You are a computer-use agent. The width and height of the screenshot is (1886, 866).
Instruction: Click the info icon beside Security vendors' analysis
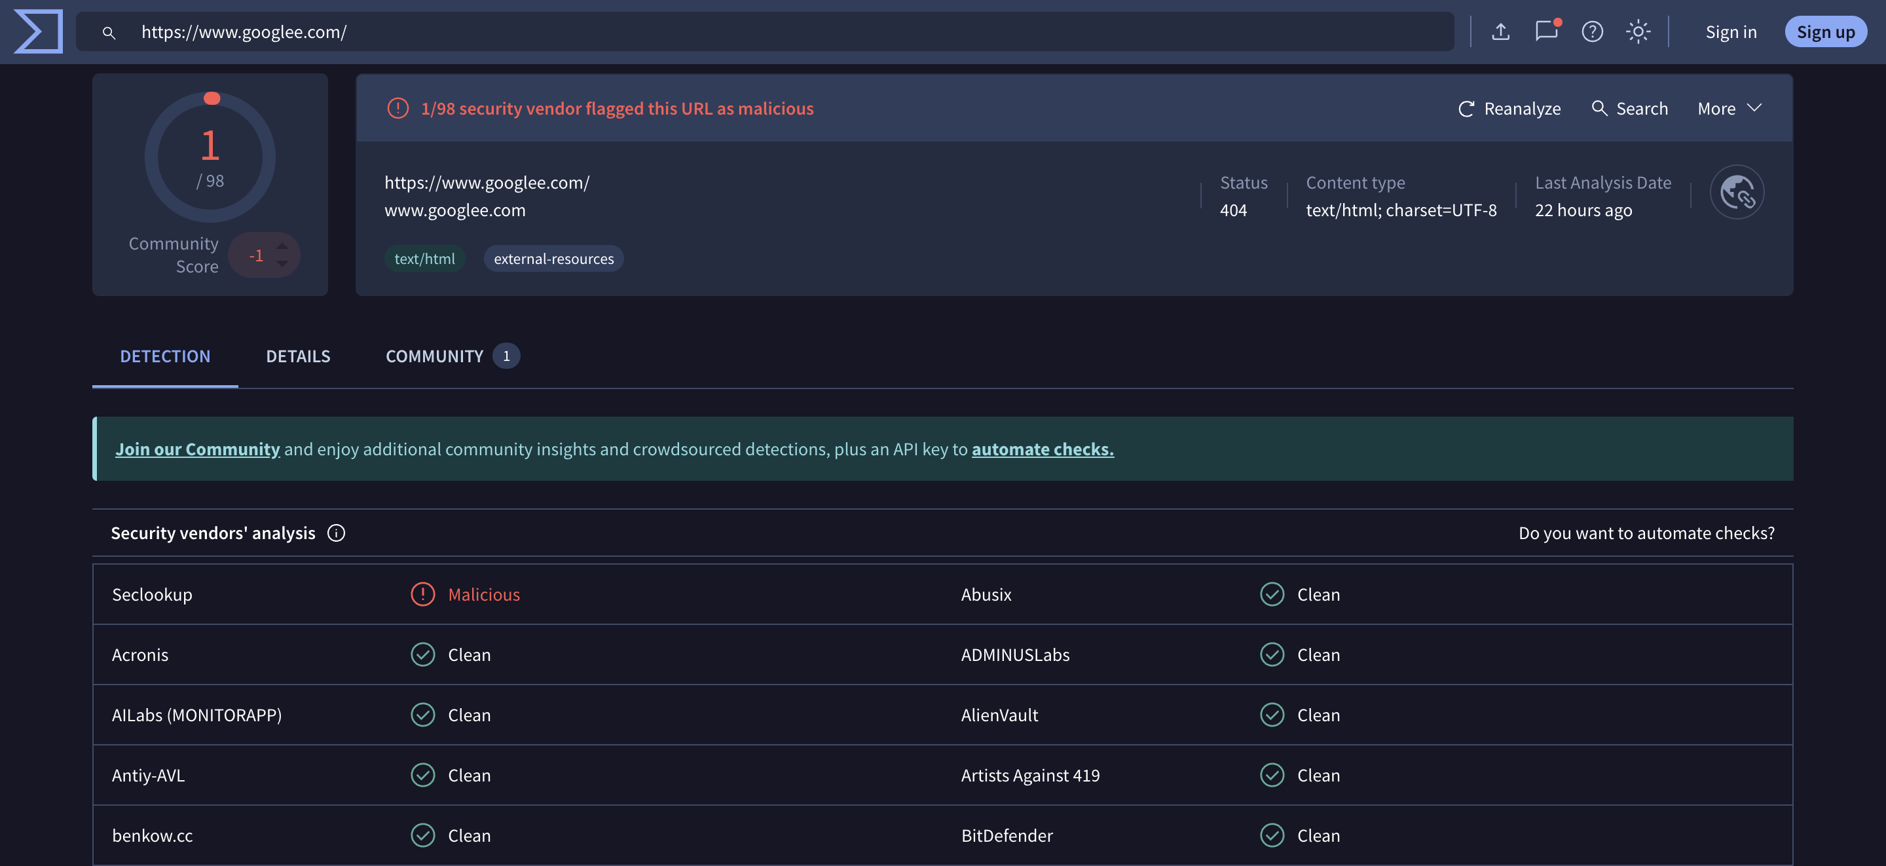pyautogui.click(x=336, y=533)
